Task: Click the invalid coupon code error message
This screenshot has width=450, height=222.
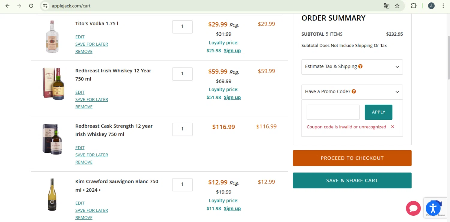Action: pos(346,127)
